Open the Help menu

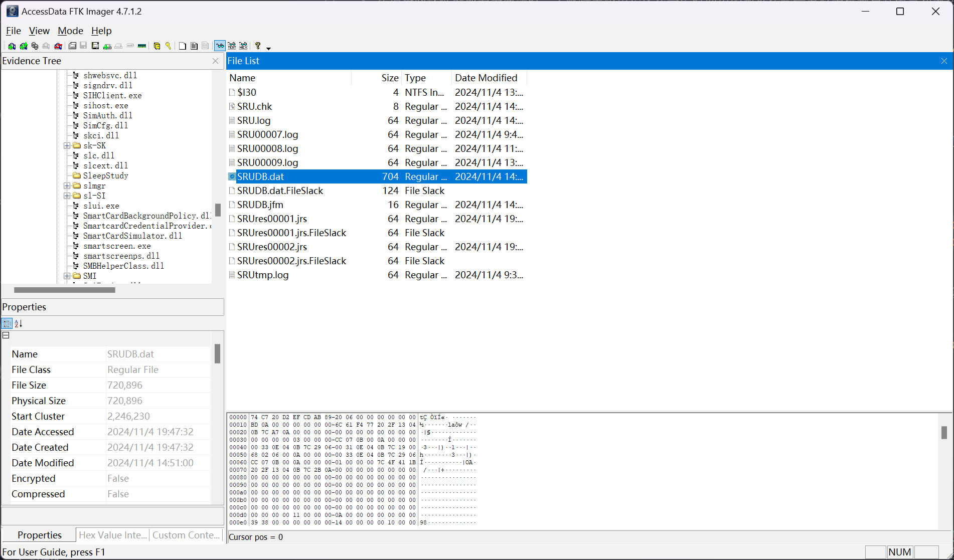pyautogui.click(x=101, y=31)
